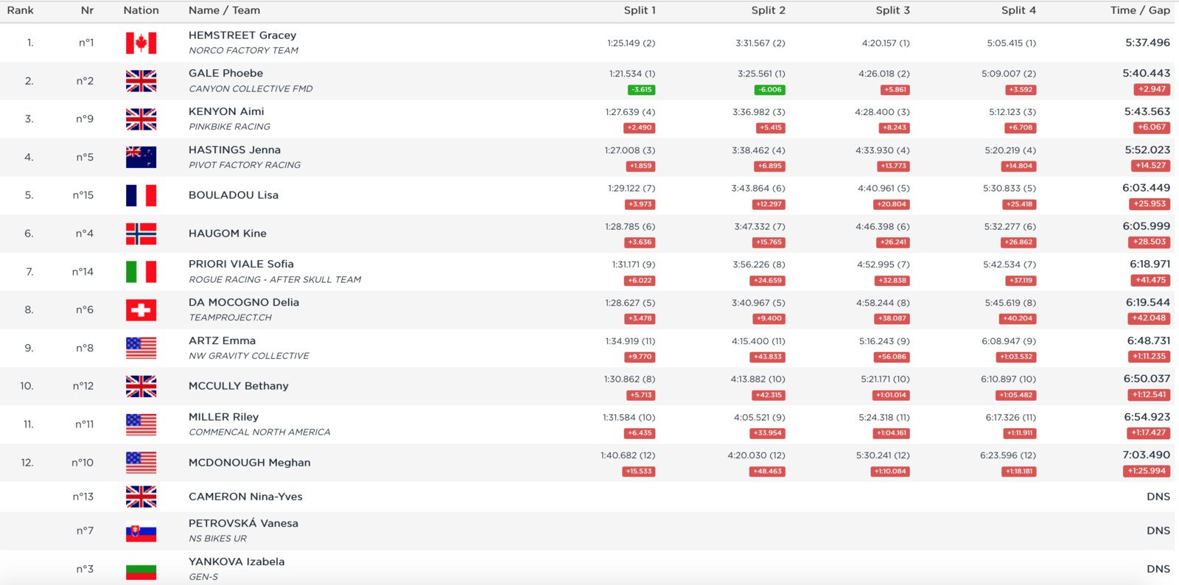Select rider name BOULADOU Lisa

tap(234, 195)
